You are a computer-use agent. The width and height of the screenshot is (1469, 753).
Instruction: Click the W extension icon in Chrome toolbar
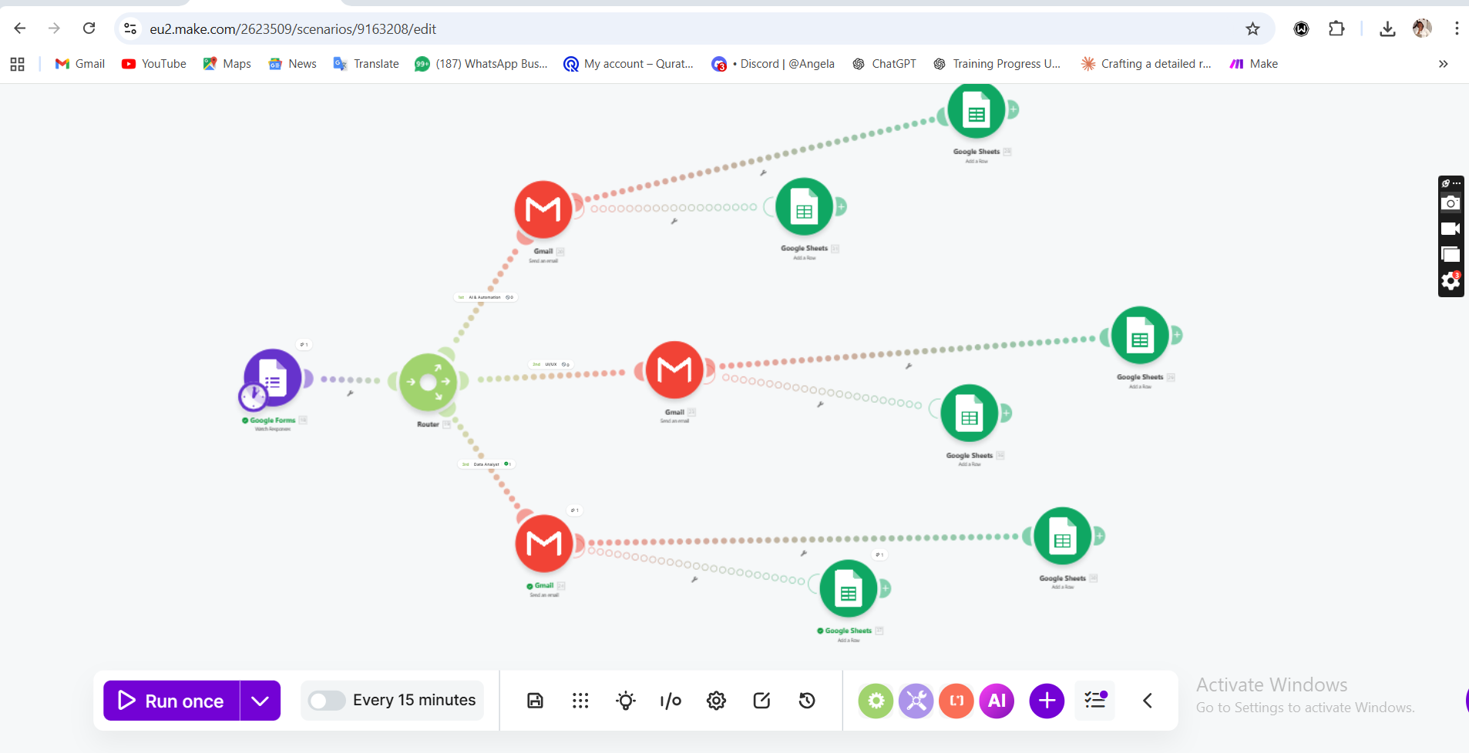point(1301,28)
